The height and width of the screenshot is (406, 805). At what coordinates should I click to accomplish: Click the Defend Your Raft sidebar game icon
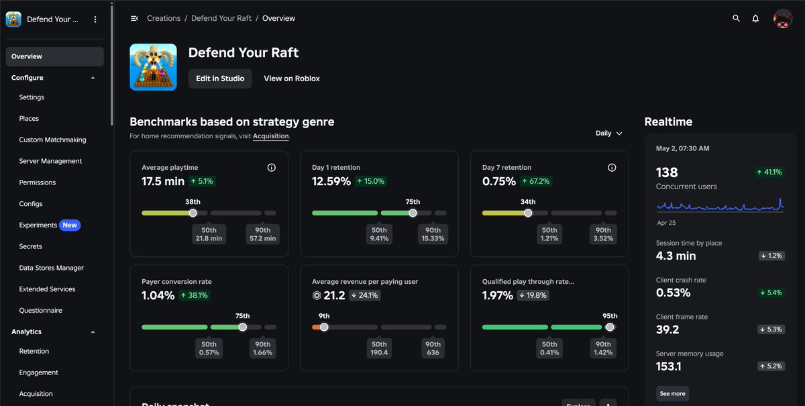click(13, 19)
